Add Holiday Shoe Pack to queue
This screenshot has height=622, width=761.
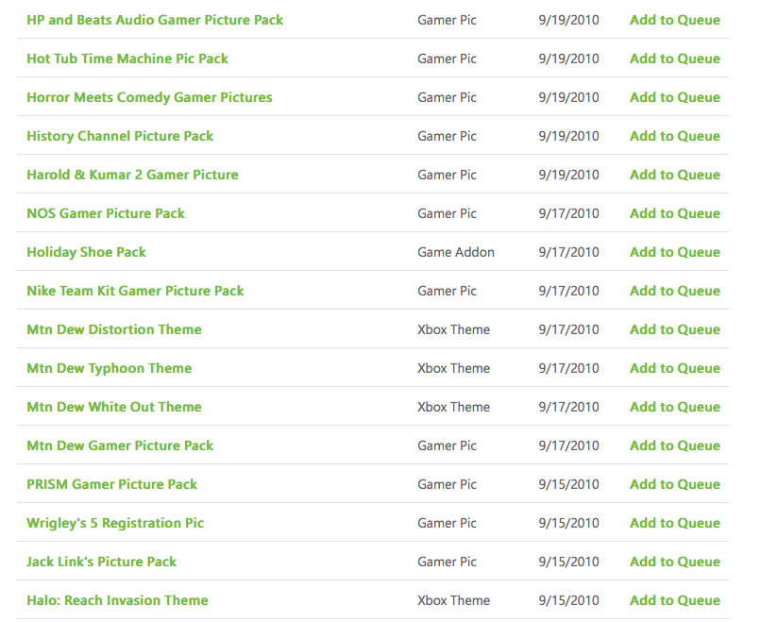[x=675, y=252]
